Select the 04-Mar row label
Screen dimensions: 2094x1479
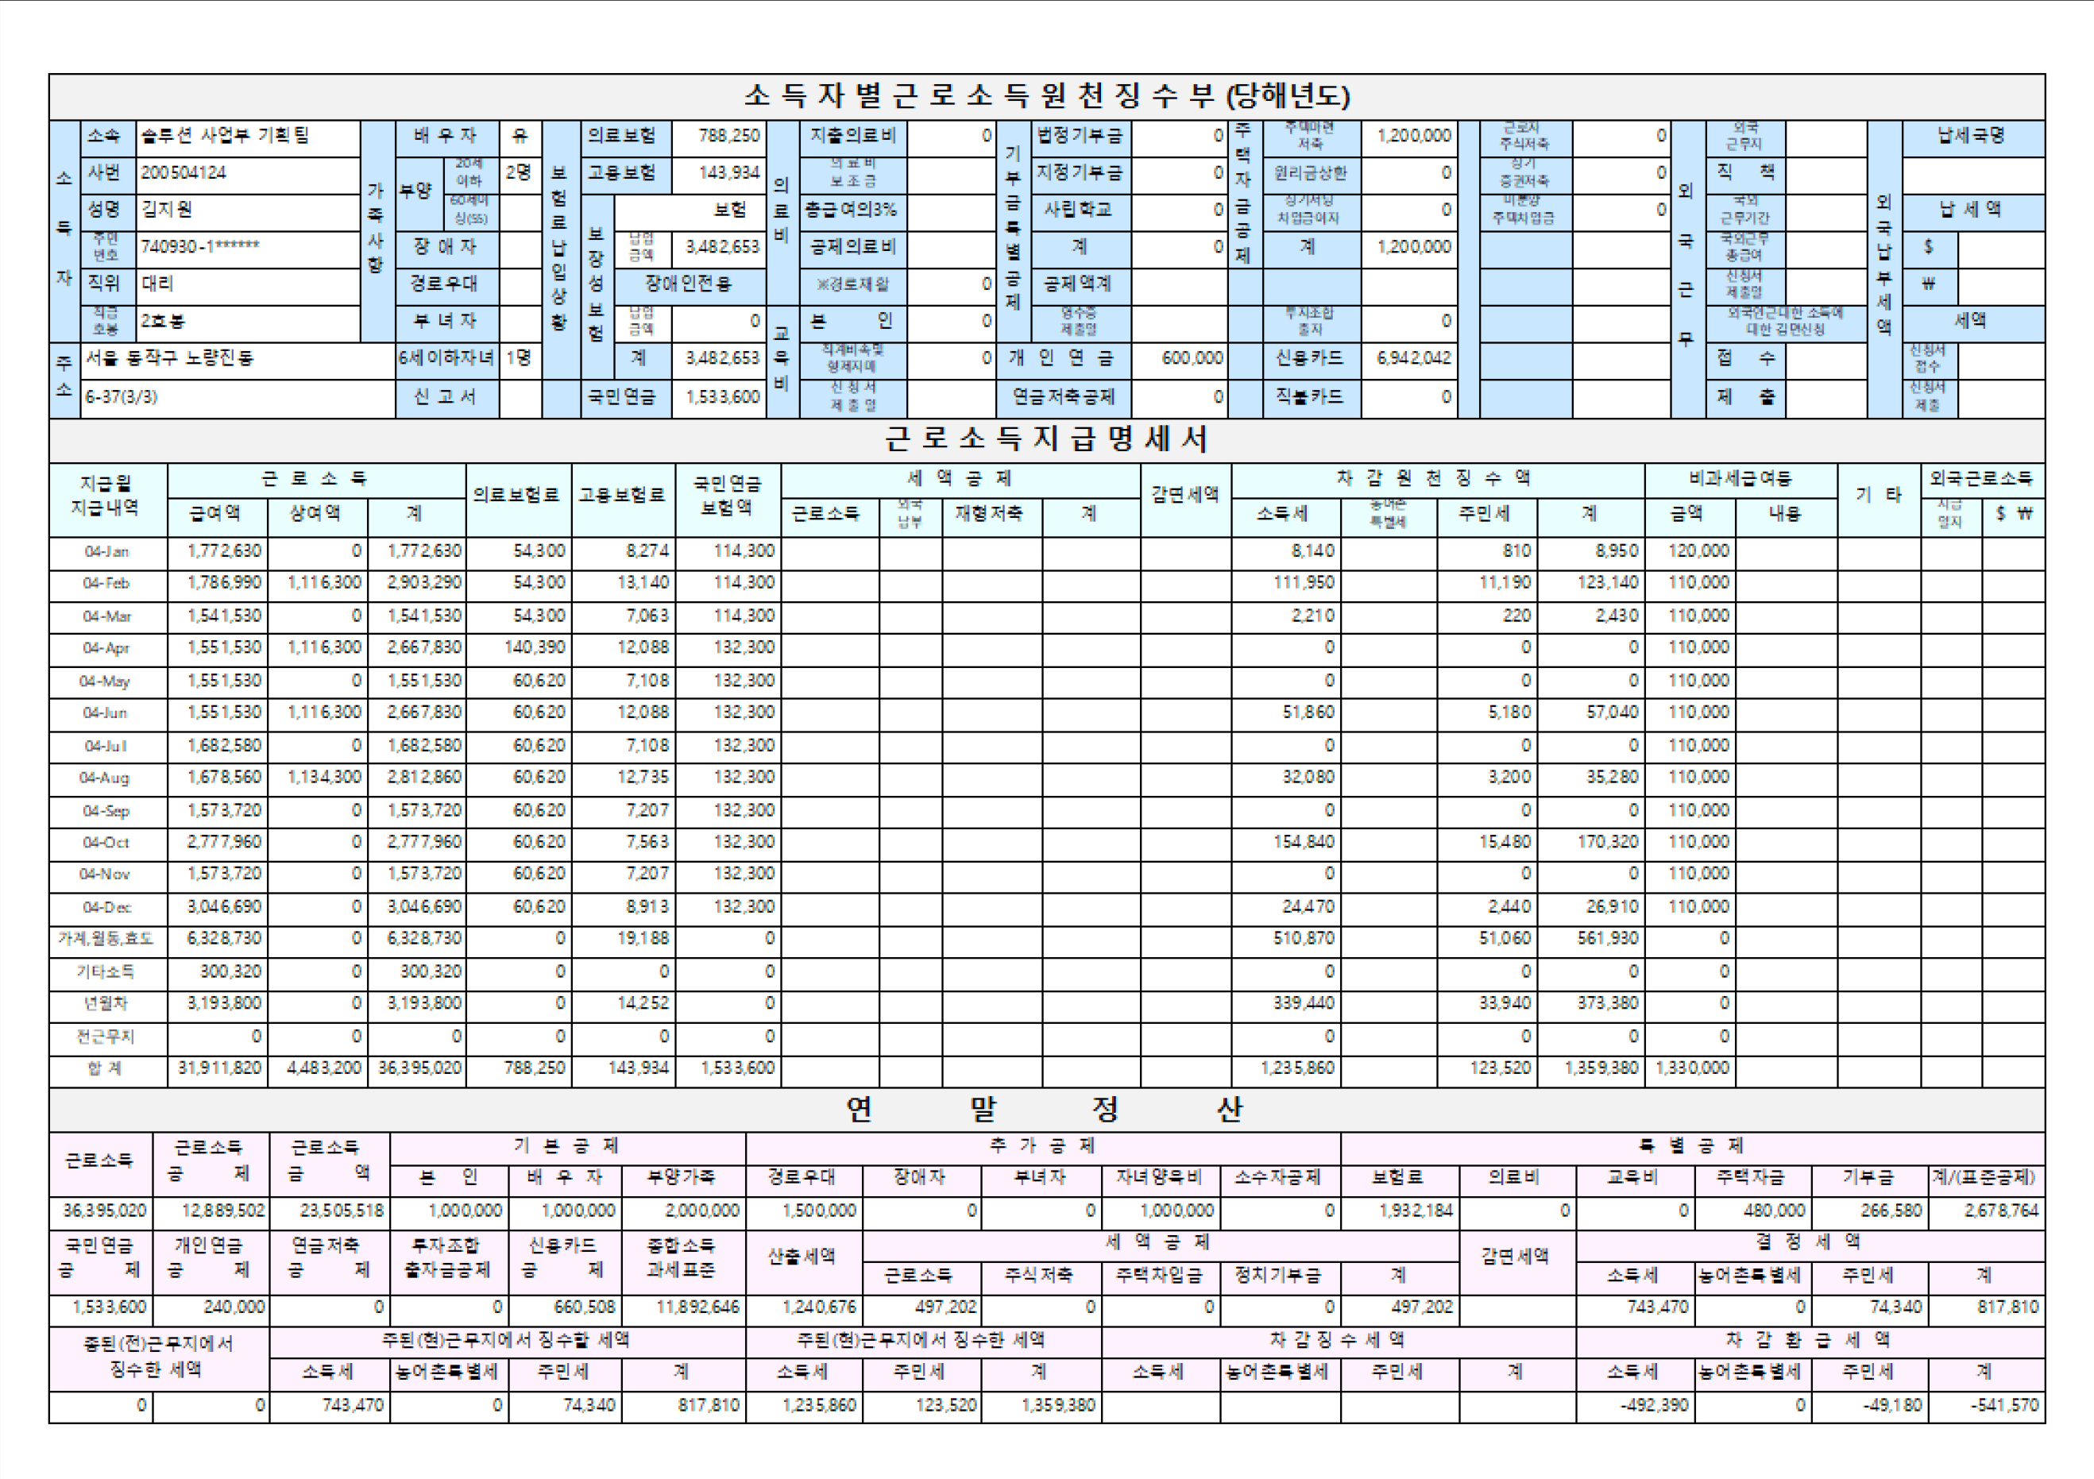pos(106,616)
